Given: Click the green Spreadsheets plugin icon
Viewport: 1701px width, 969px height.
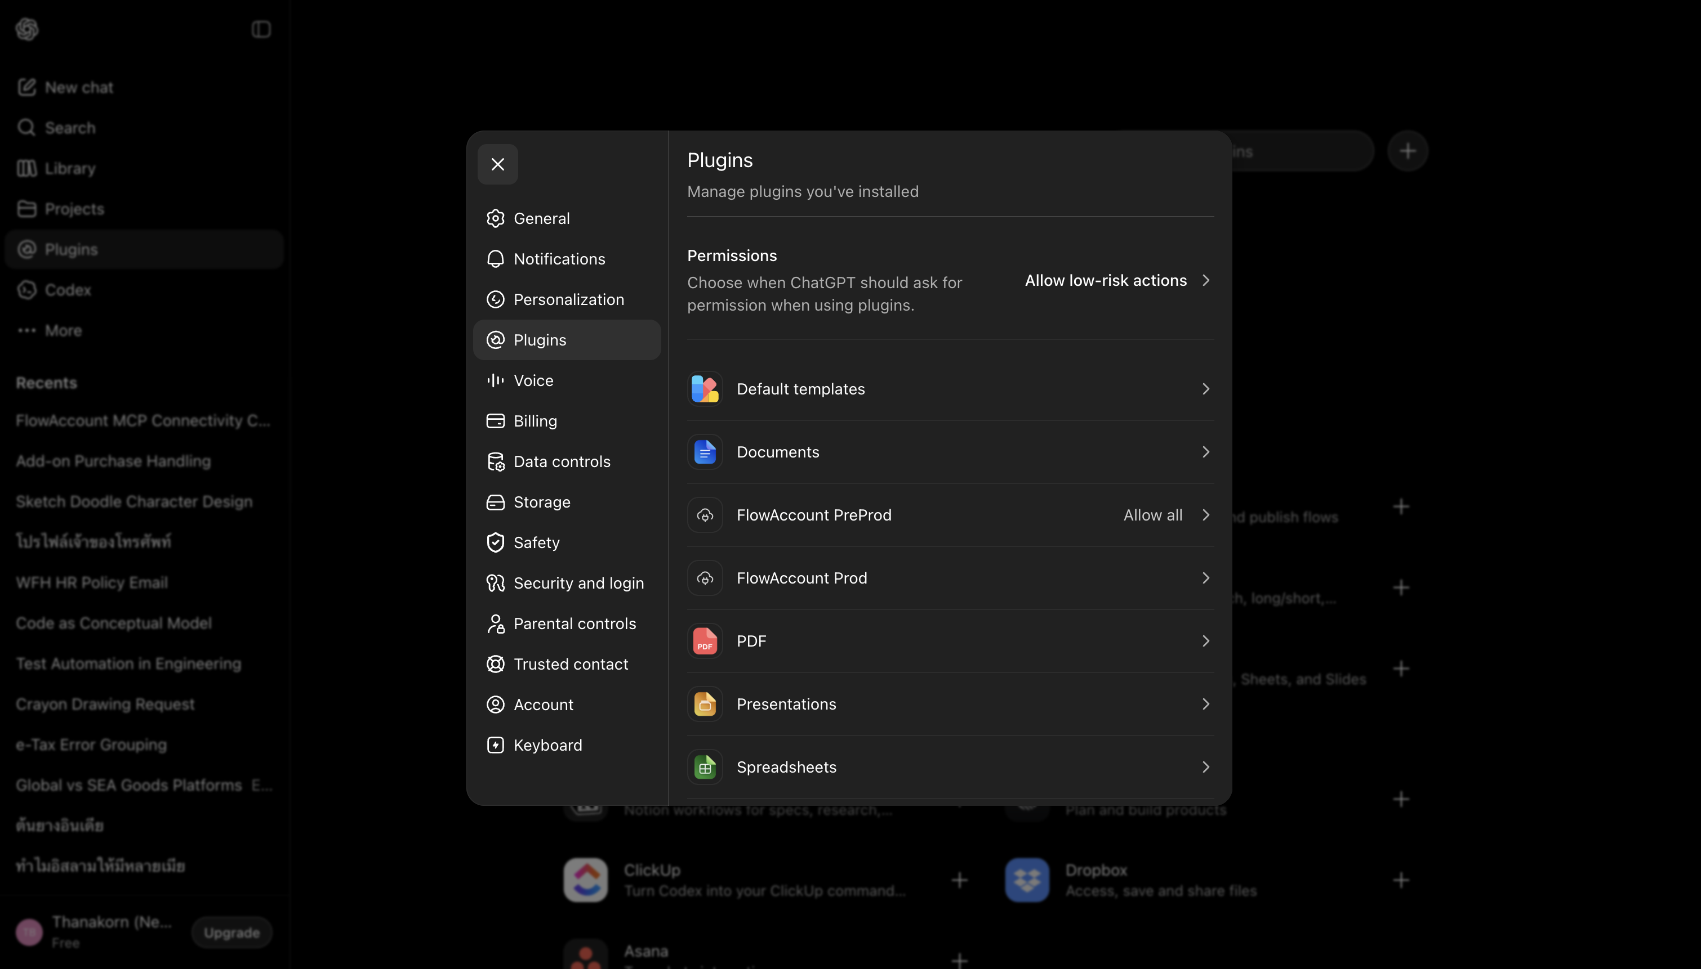Looking at the screenshot, I should coord(705,768).
